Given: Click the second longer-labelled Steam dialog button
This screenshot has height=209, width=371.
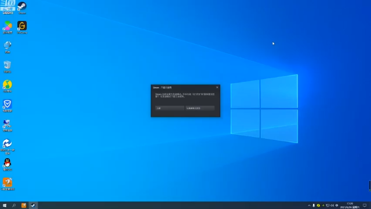Looking at the screenshot, I should (200, 108).
